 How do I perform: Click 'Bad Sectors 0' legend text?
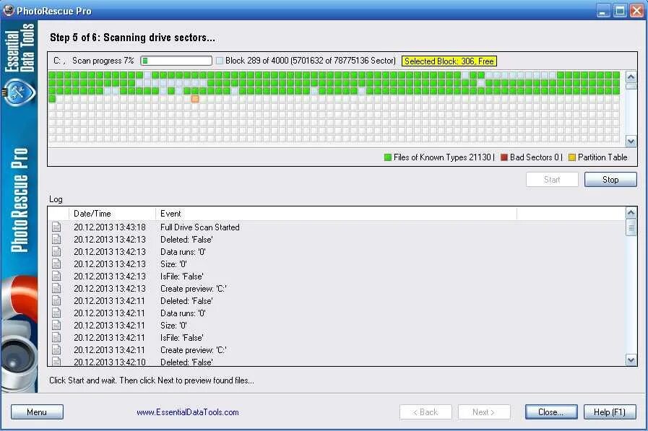coord(535,157)
